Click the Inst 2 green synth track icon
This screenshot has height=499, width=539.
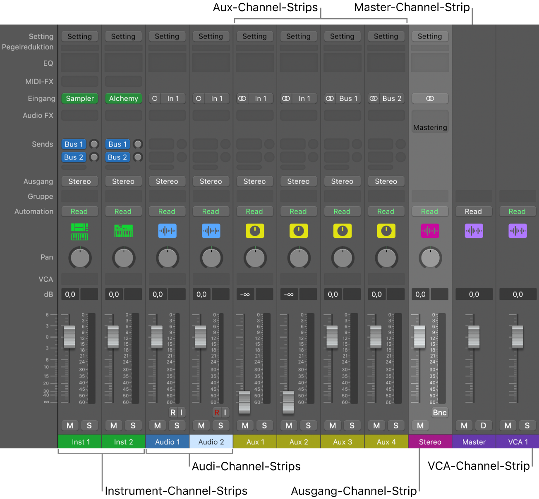pyautogui.click(x=123, y=231)
